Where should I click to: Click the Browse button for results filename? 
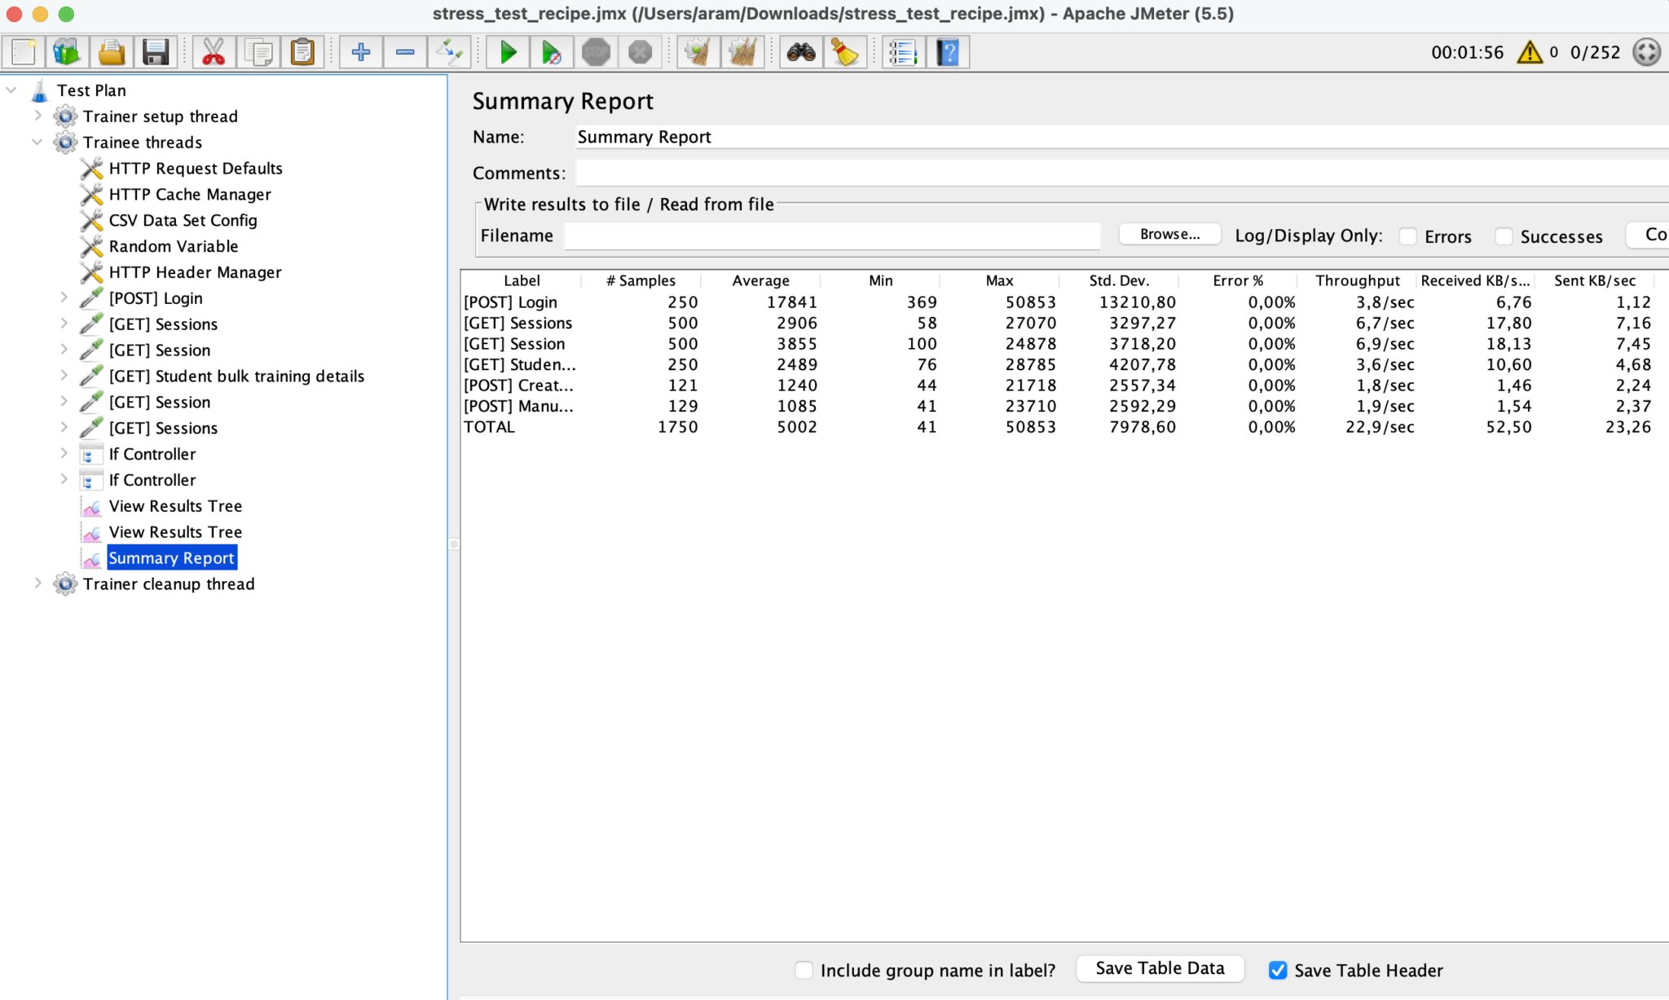1169,234
